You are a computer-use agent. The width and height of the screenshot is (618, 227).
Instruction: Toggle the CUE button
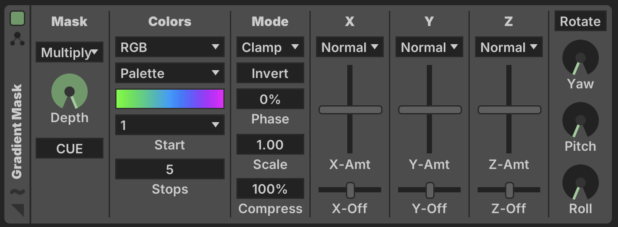[70, 149]
